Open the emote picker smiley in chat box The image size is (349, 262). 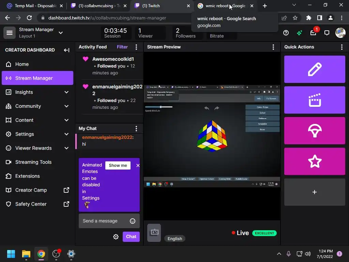(133, 221)
